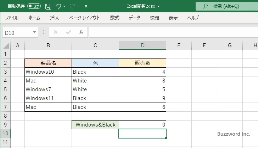Click the Insert Function fx icon
258x148 pixels.
[81, 32]
